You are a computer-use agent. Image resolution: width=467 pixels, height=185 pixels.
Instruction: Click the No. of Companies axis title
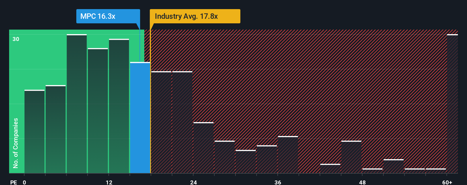click(x=16, y=143)
